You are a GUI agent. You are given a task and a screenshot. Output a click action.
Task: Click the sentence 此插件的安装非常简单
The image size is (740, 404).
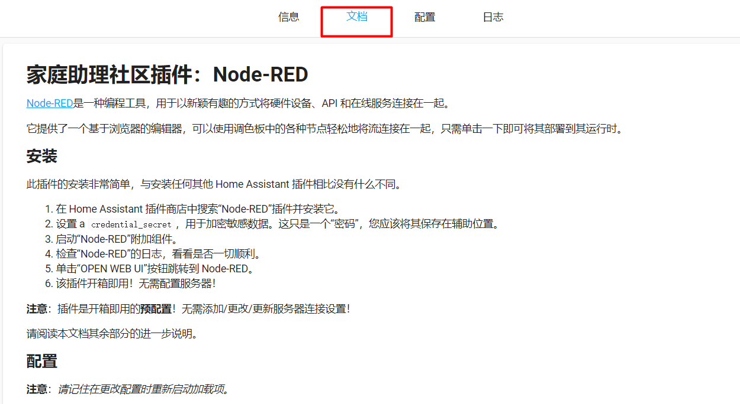point(214,184)
